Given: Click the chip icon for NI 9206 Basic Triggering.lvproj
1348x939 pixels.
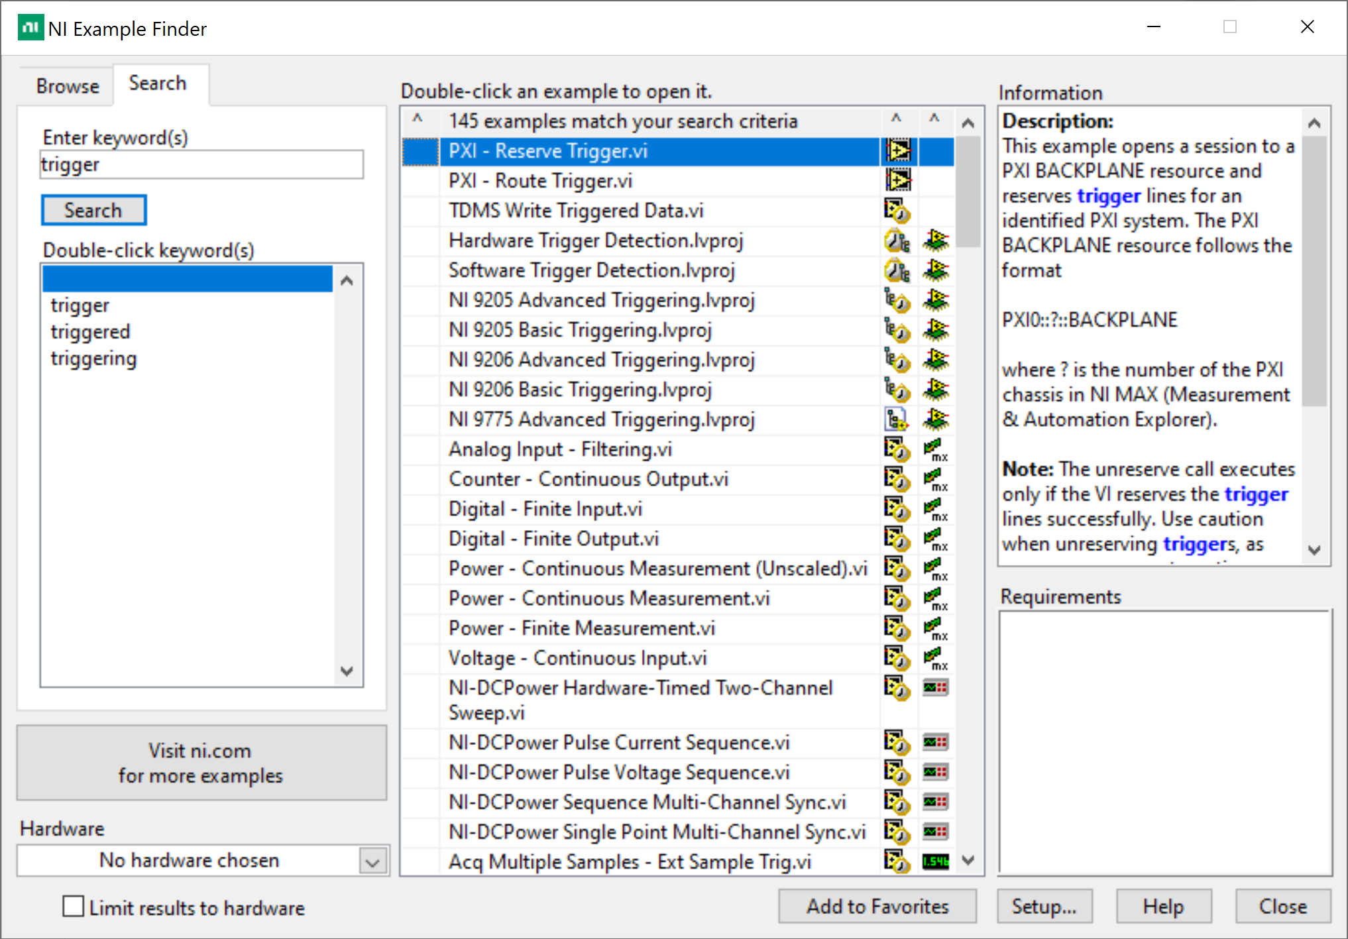Looking at the screenshot, I should click(x=936, y=390).
